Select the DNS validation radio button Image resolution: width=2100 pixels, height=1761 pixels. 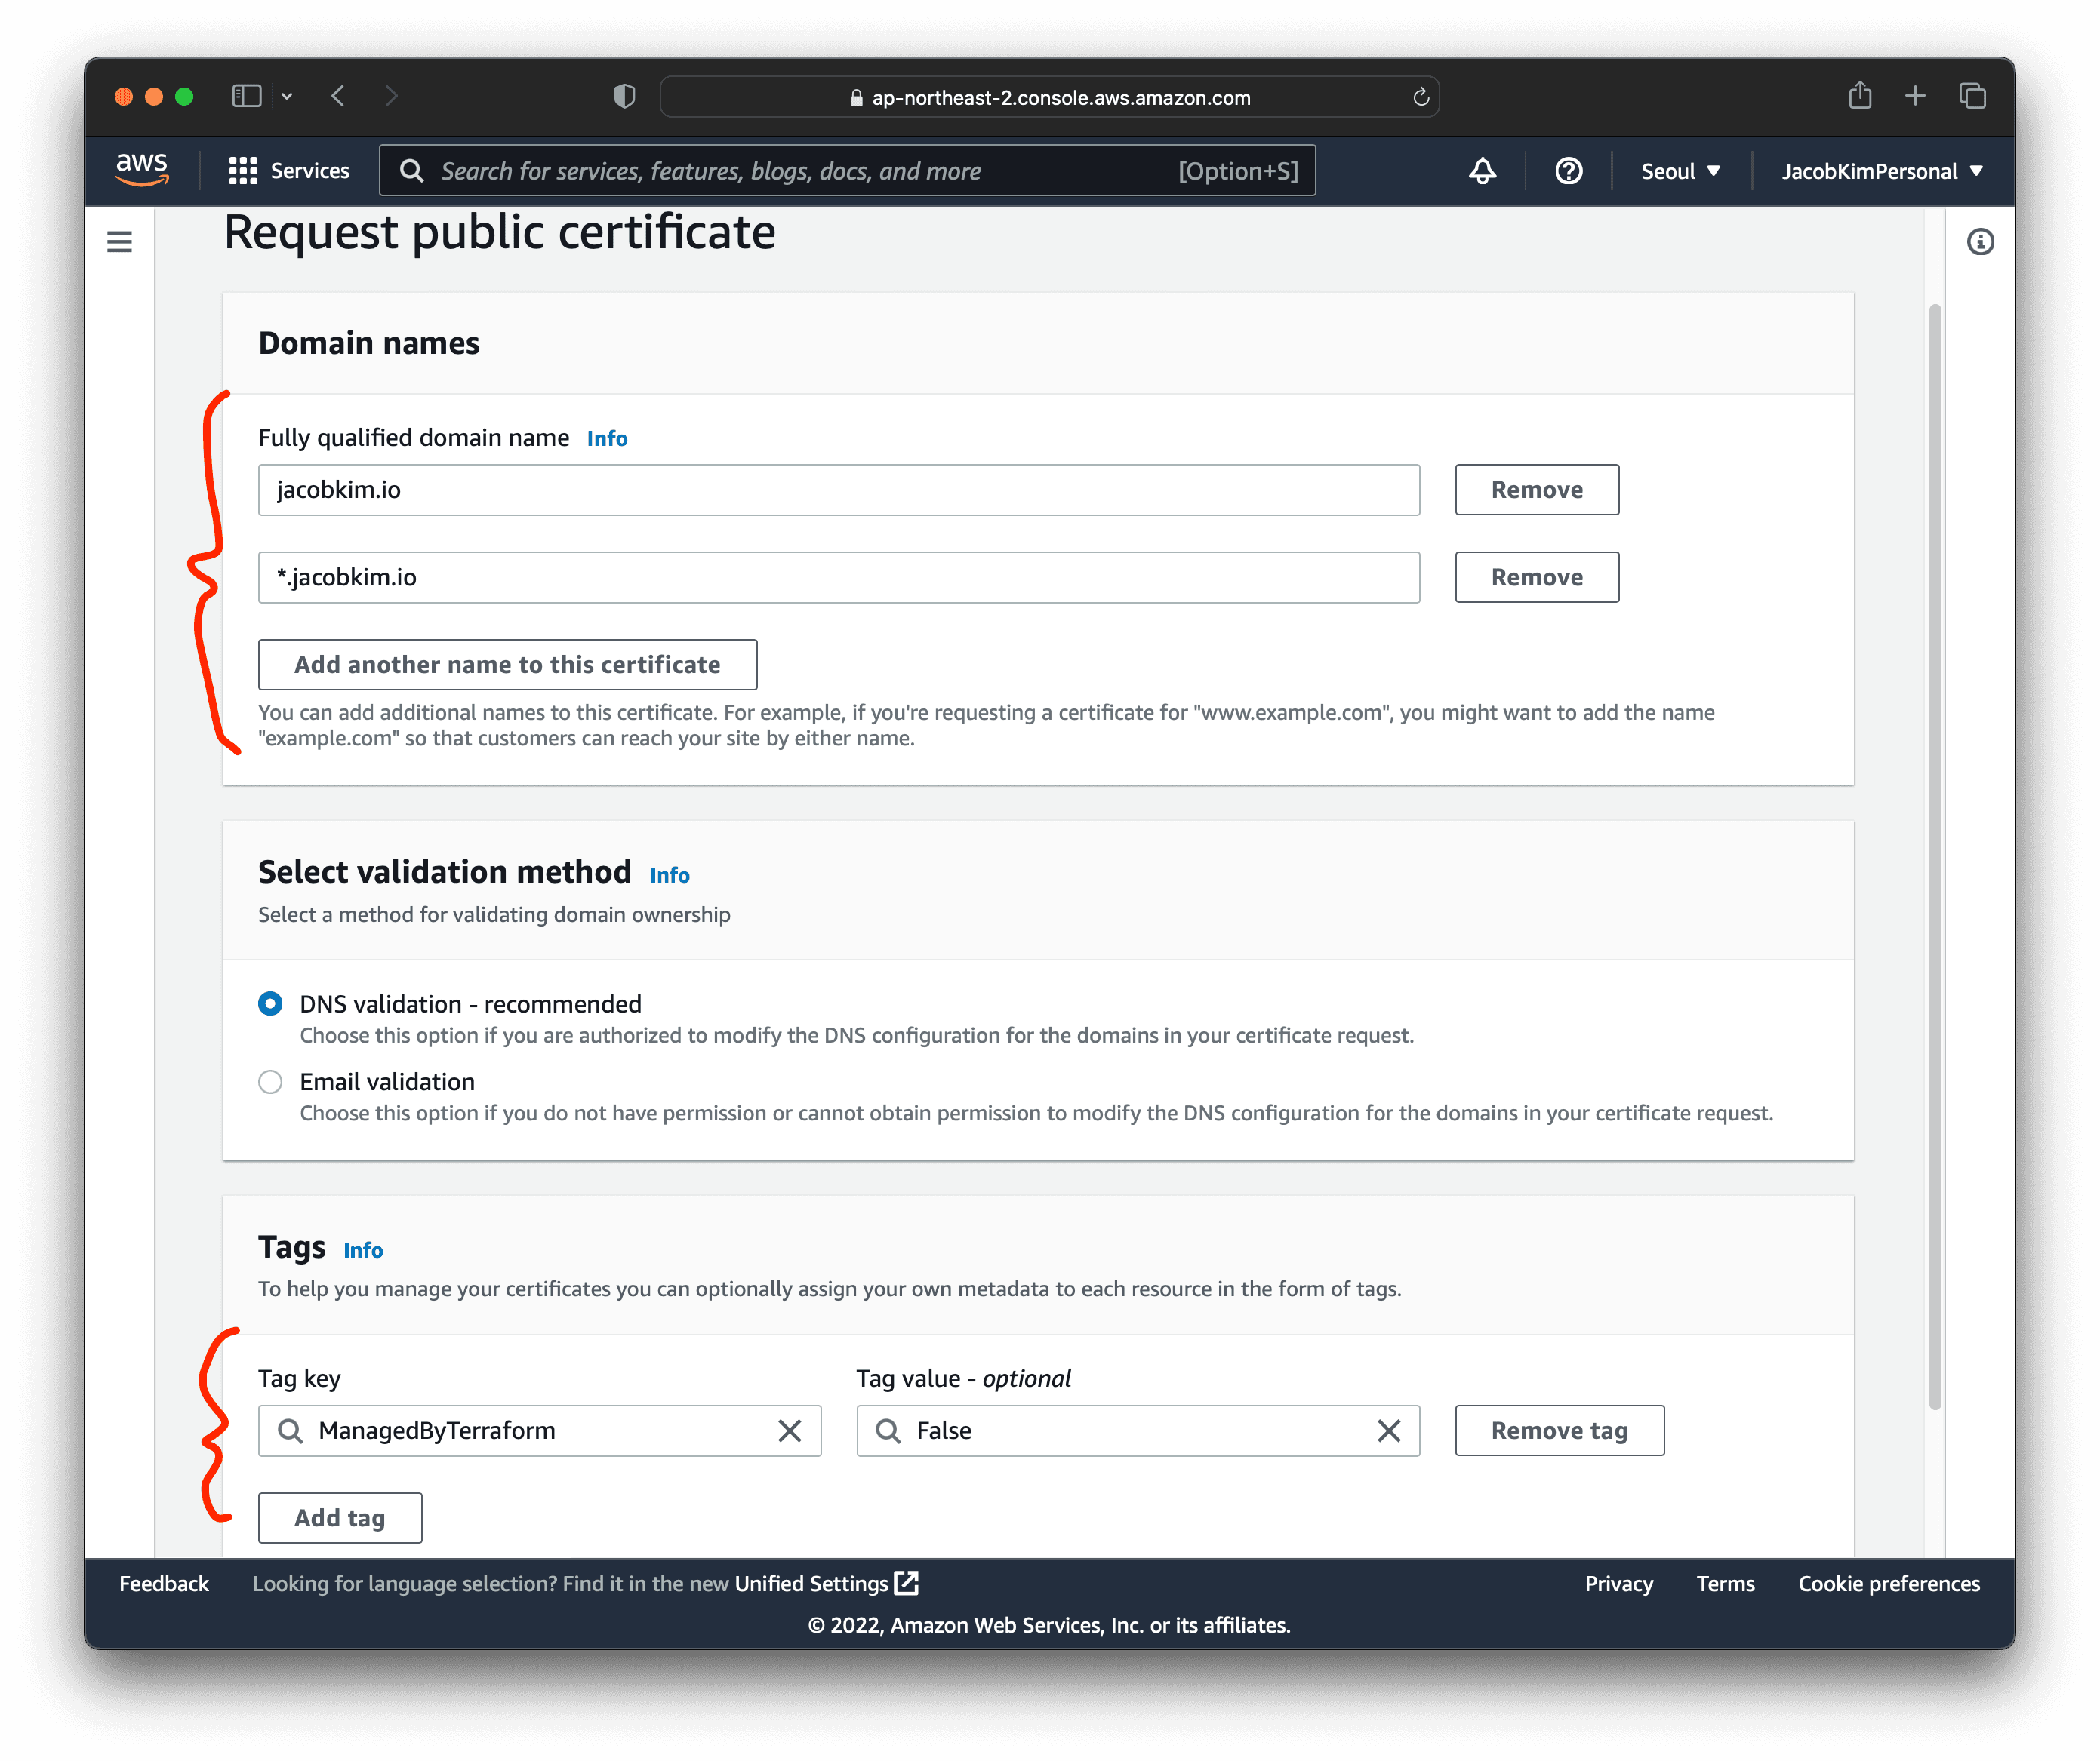click(270, 1003)
